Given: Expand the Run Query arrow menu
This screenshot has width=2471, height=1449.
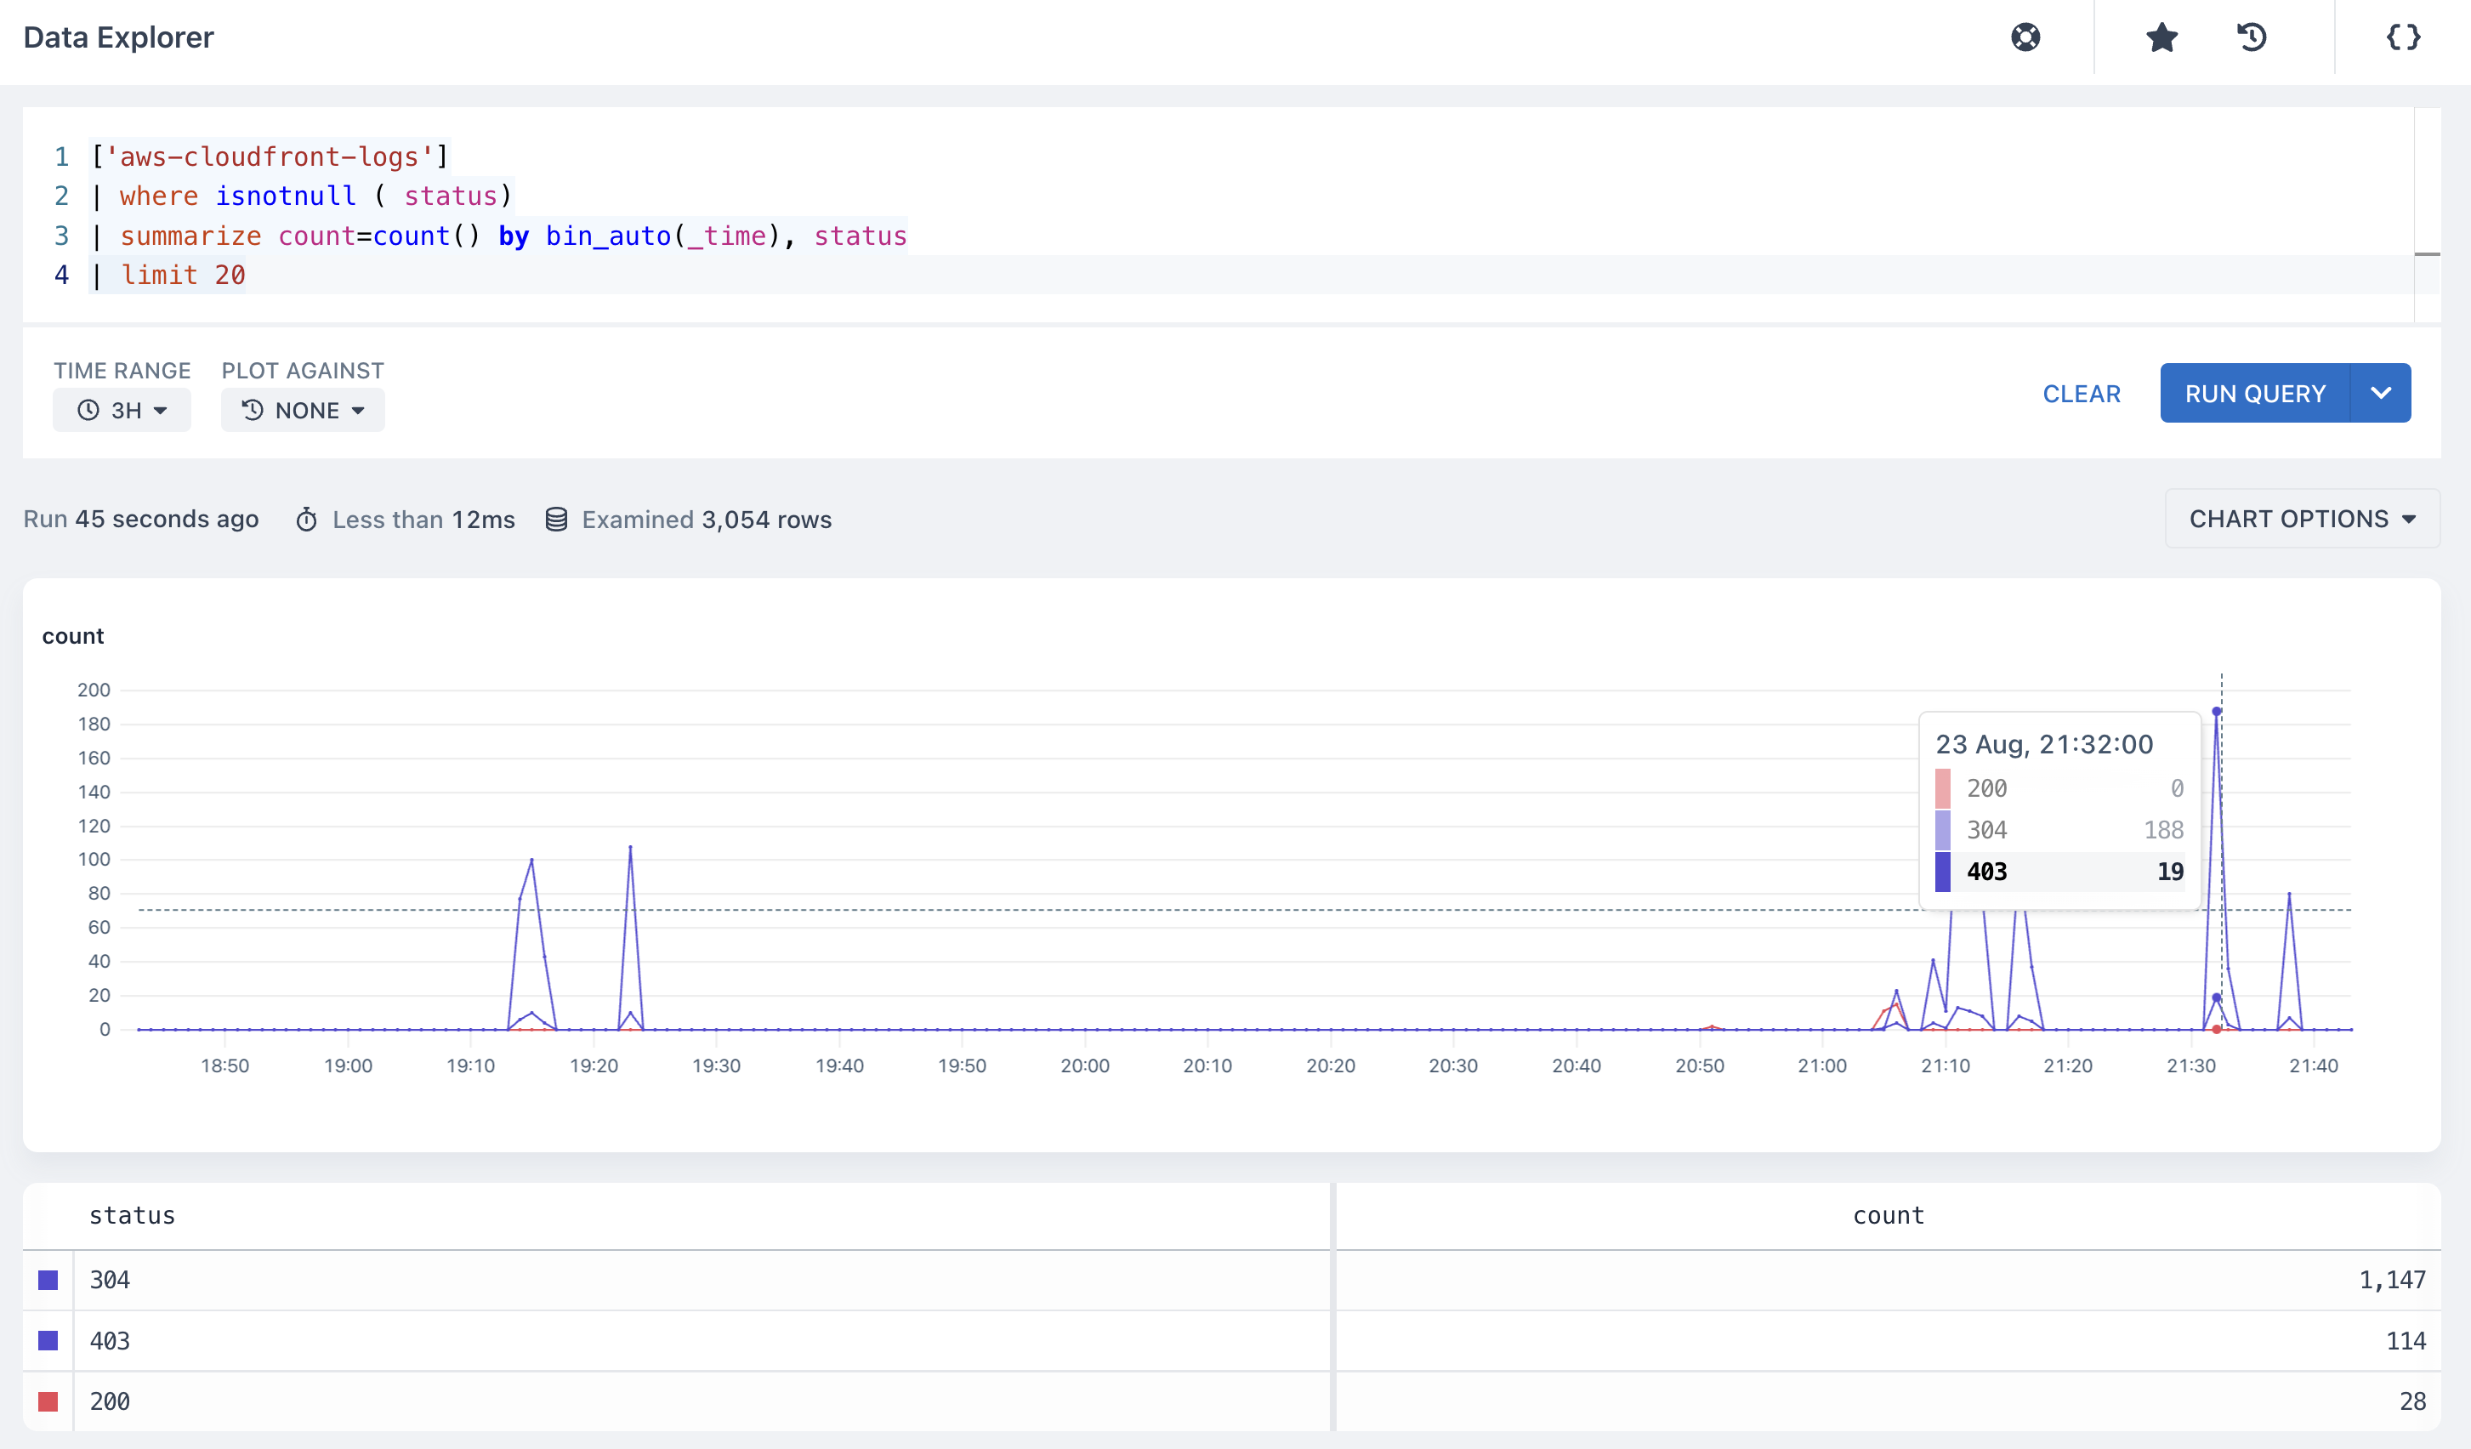Looking at the screenshot, I should click(x=2381, y=393).
